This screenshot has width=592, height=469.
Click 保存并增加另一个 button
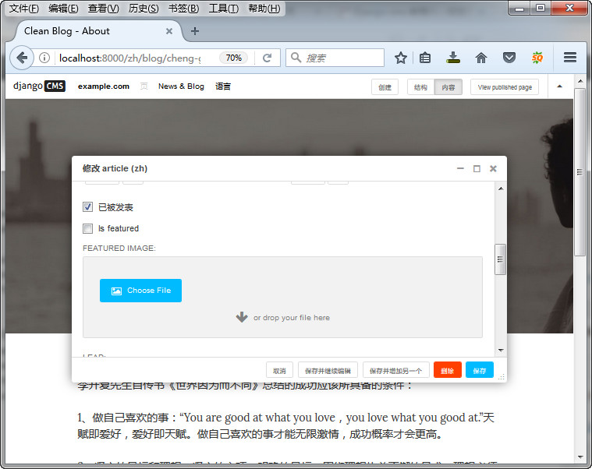395,371
